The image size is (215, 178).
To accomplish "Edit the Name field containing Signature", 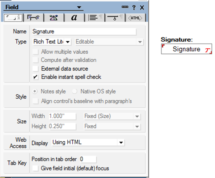I will coord(84,32).
